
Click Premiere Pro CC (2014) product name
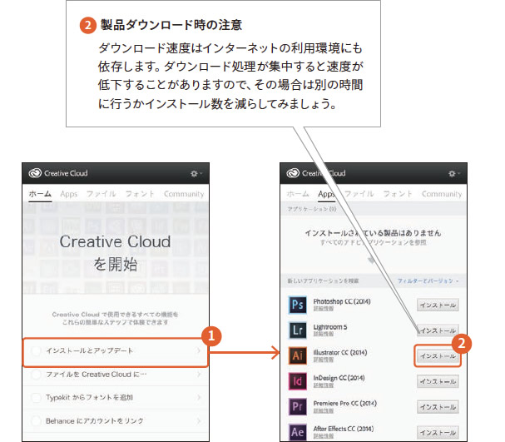(345, 403)
